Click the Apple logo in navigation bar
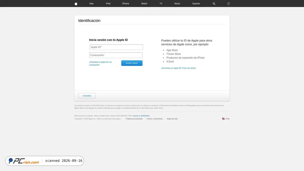Viewport: 304px width, 171px height. click(x=76, y=4)
